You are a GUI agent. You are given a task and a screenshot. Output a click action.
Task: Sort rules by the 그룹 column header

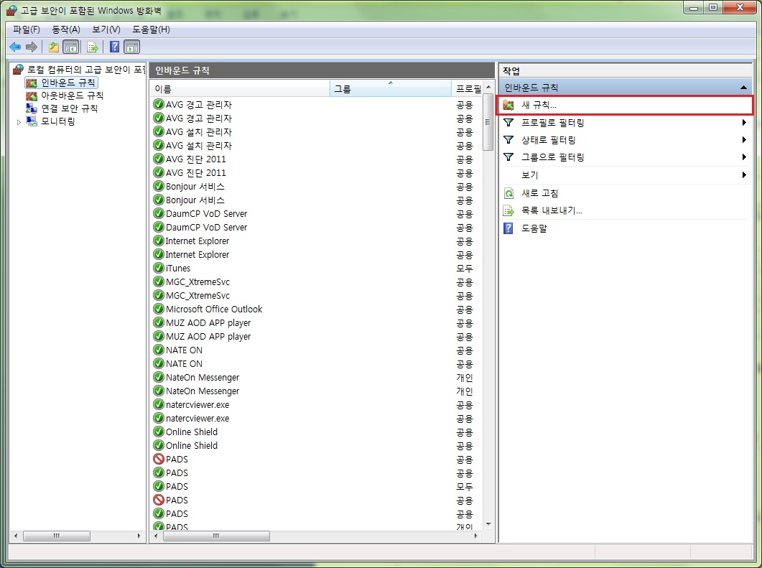391,89
